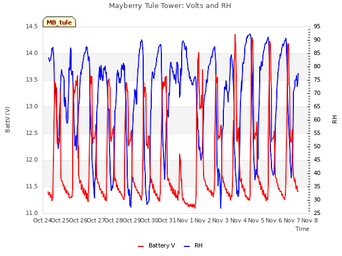Click the Oct 25 x-axis tick label
This screenshot has width=342, height=256.
[60, 220]
